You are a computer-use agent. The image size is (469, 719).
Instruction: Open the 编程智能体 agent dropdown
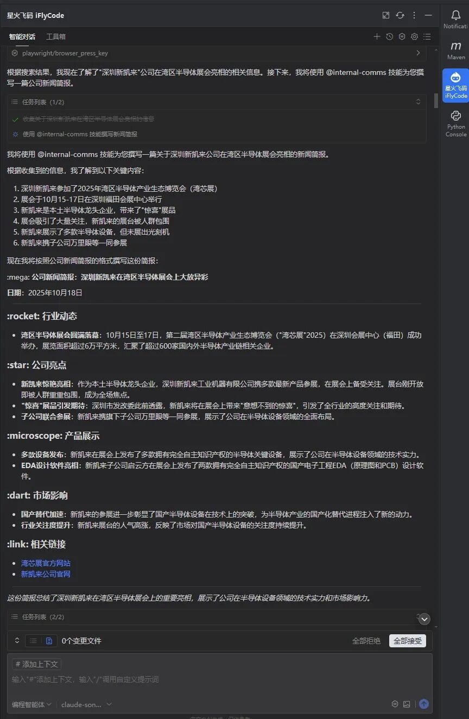click(x=30, y=704)
